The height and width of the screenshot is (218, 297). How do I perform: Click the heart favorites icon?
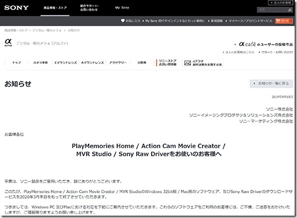(123, 21)
